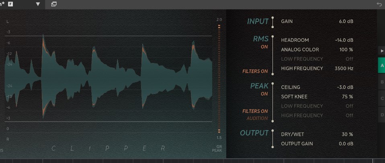
Task: Click the detach window icon
Action: pyautogui.click(x=54, y=4)
